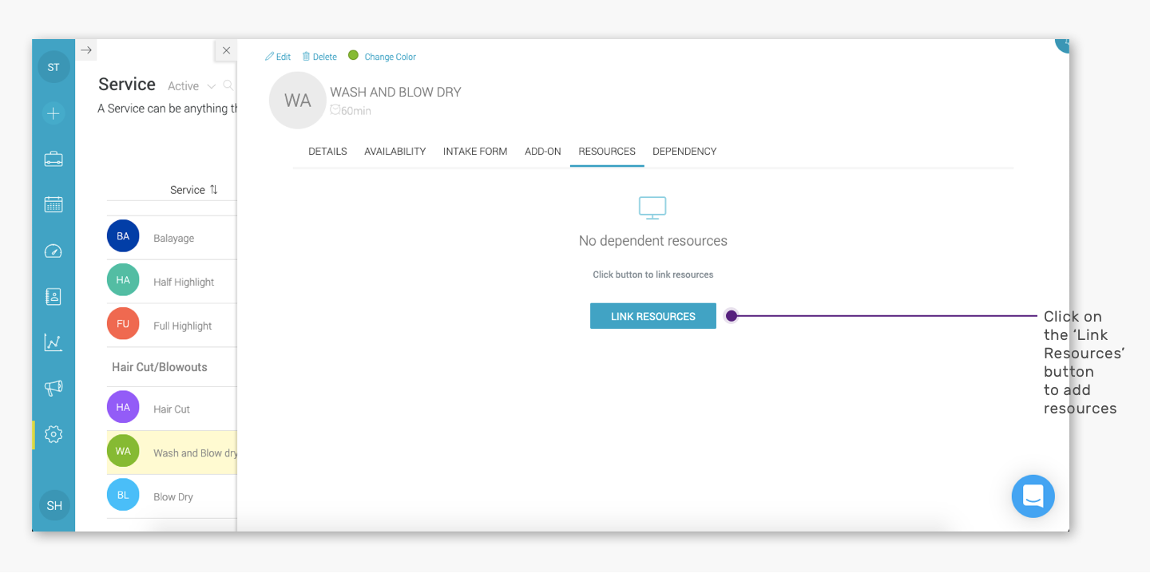Screen dimensions: 1150x573
Task: Switch to the Details tab
Action: [x=327, y=152]
